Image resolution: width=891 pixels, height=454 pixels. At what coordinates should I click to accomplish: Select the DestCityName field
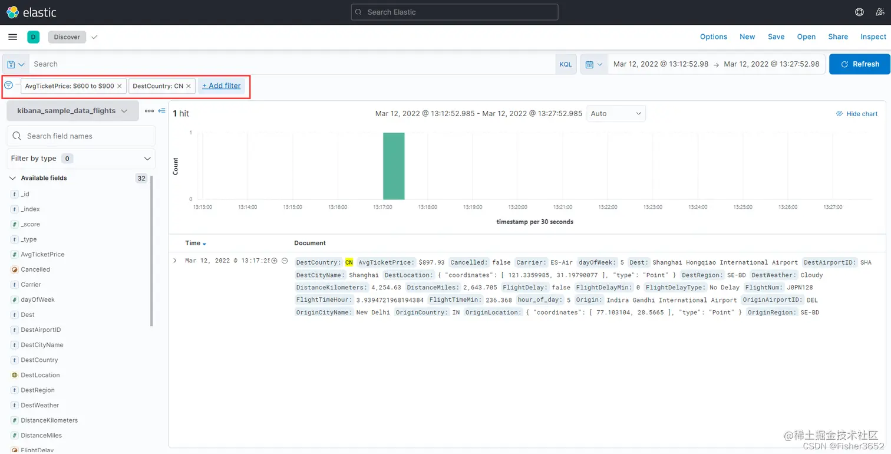pos(42,345)
